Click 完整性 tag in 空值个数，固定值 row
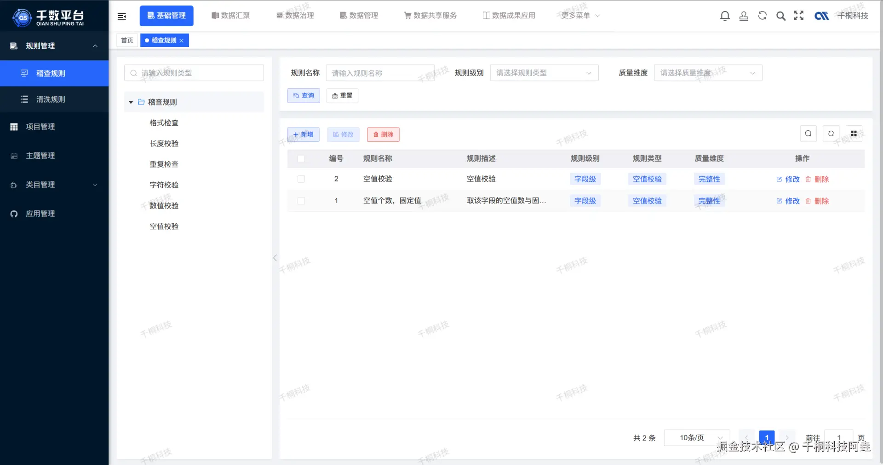 point(709,201)
